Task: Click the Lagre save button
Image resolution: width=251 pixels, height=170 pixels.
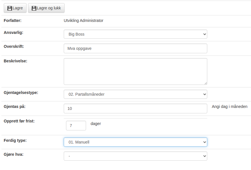Action: [15, 8]
